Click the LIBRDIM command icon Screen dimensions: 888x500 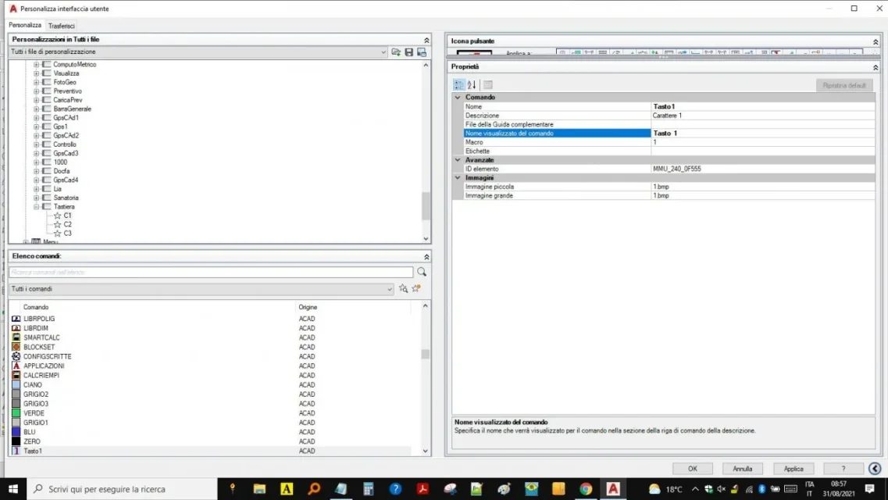point(16,328)
